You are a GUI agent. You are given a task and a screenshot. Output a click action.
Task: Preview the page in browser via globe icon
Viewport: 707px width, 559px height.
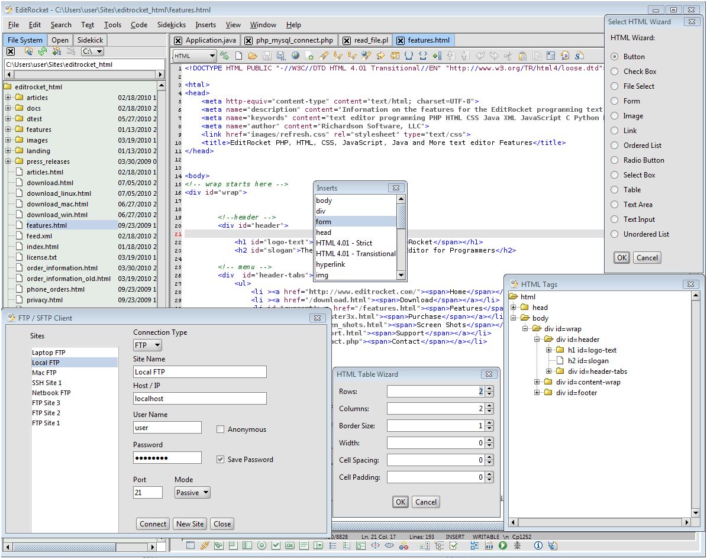(296, 55)
